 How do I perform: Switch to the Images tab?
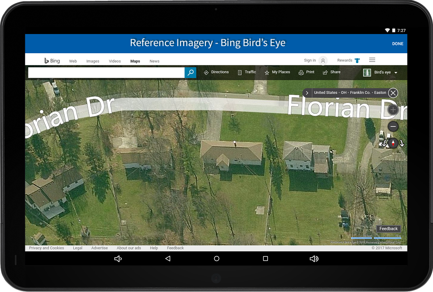[93, 61]
